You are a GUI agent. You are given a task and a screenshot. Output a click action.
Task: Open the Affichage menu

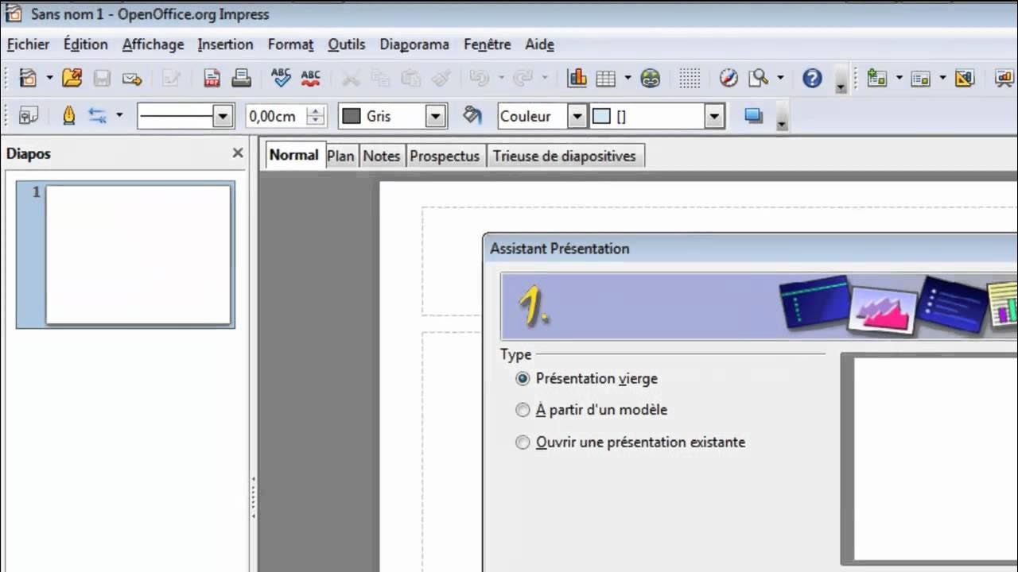tap(153, 44)
